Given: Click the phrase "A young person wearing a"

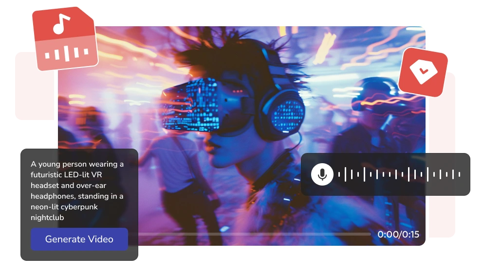Looking at the screenshot, I should 77,164.
